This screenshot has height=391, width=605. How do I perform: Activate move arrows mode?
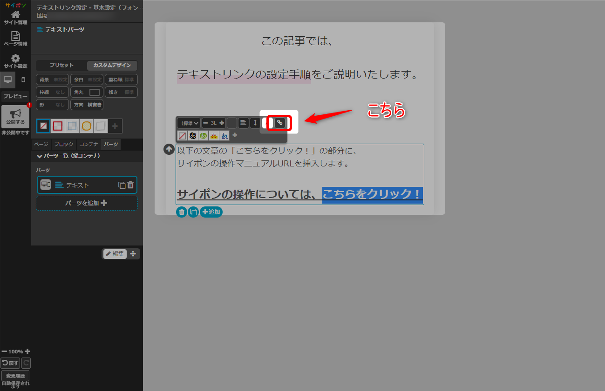click(133, 254)
